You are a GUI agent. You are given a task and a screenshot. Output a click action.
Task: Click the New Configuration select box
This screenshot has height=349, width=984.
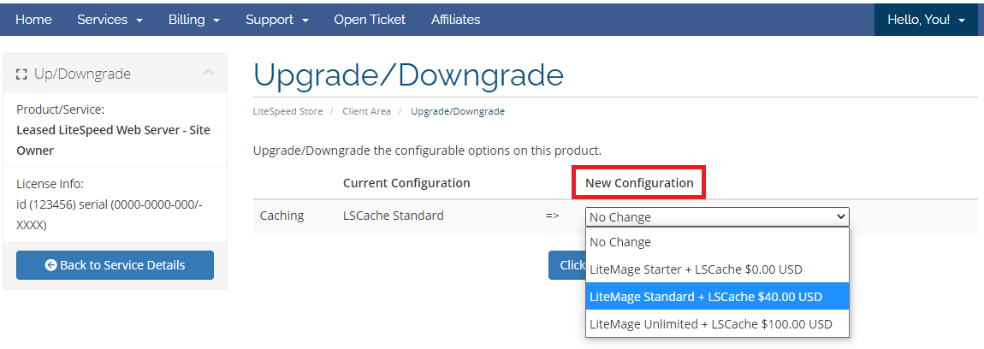(717, 216)
